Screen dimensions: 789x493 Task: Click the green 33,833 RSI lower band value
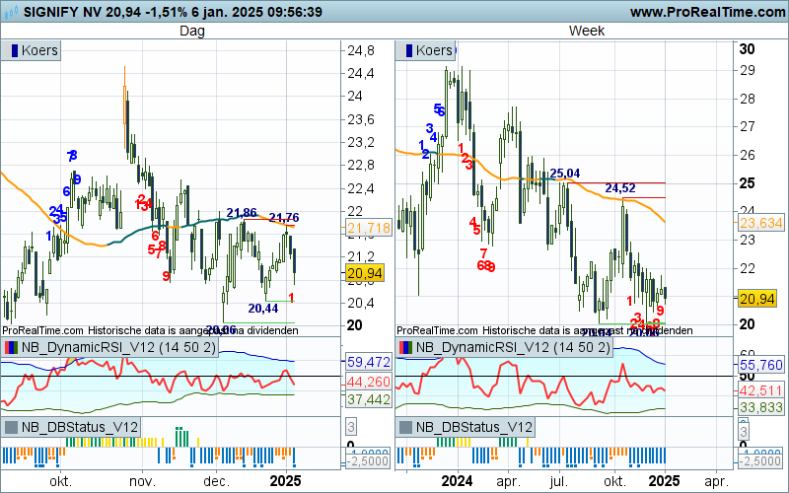tap(761, 407)
